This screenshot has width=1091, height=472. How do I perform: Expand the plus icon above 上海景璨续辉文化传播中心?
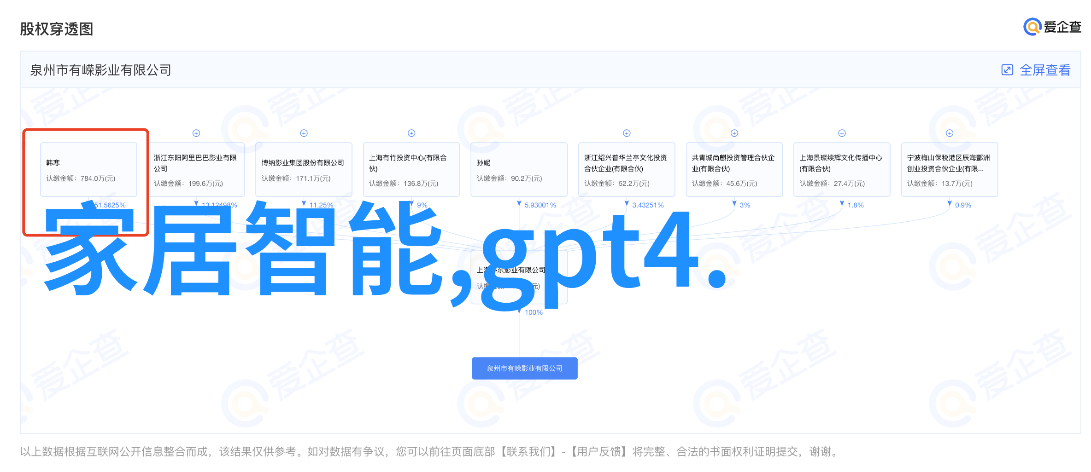[x=842, y=133]
